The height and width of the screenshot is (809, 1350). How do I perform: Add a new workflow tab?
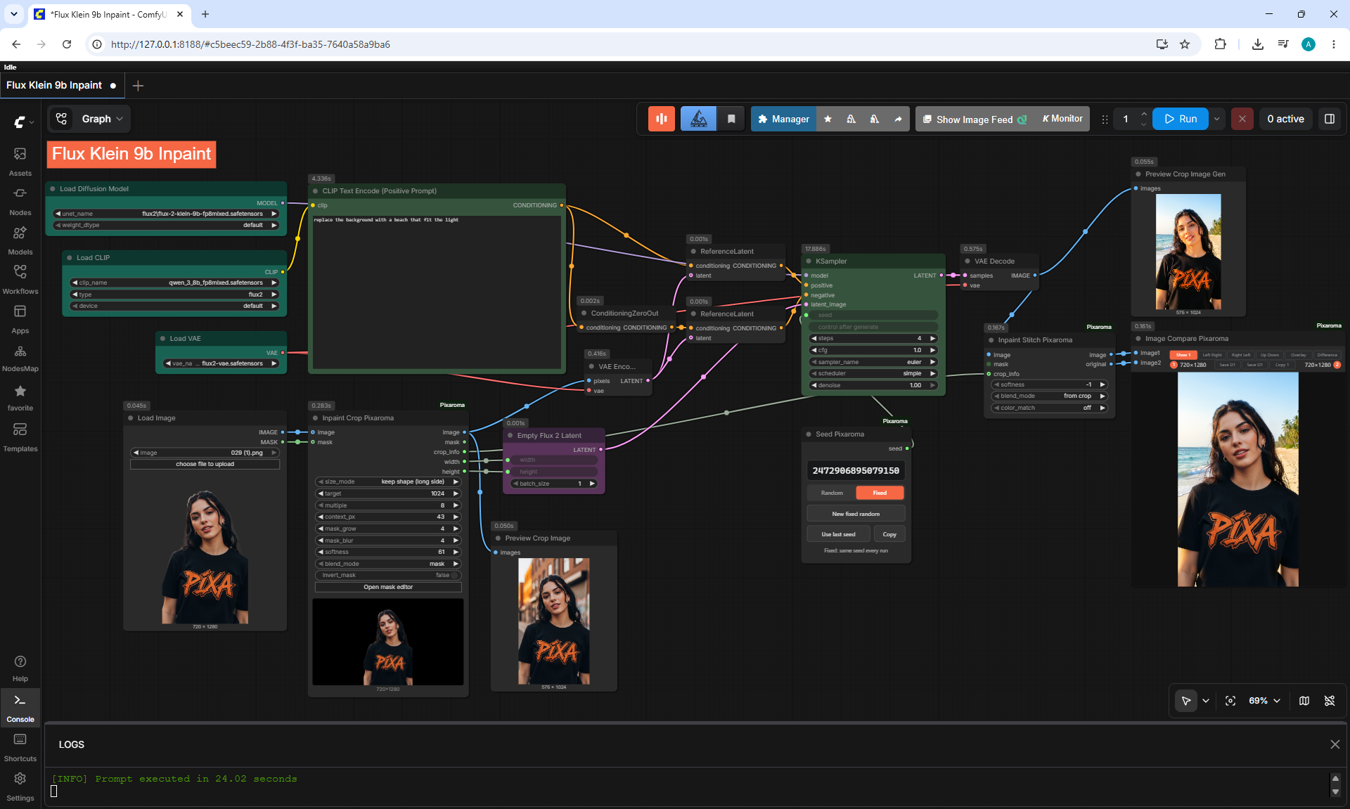[x=138, y=86]
